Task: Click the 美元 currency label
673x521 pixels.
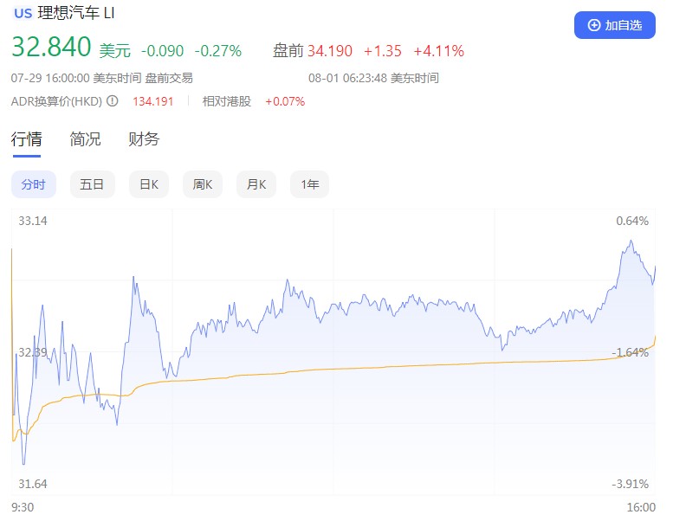Action: point(114,51)
